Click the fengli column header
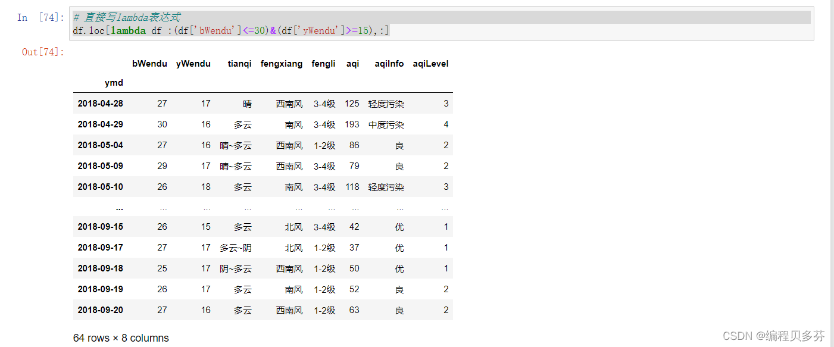 point(323,64)
